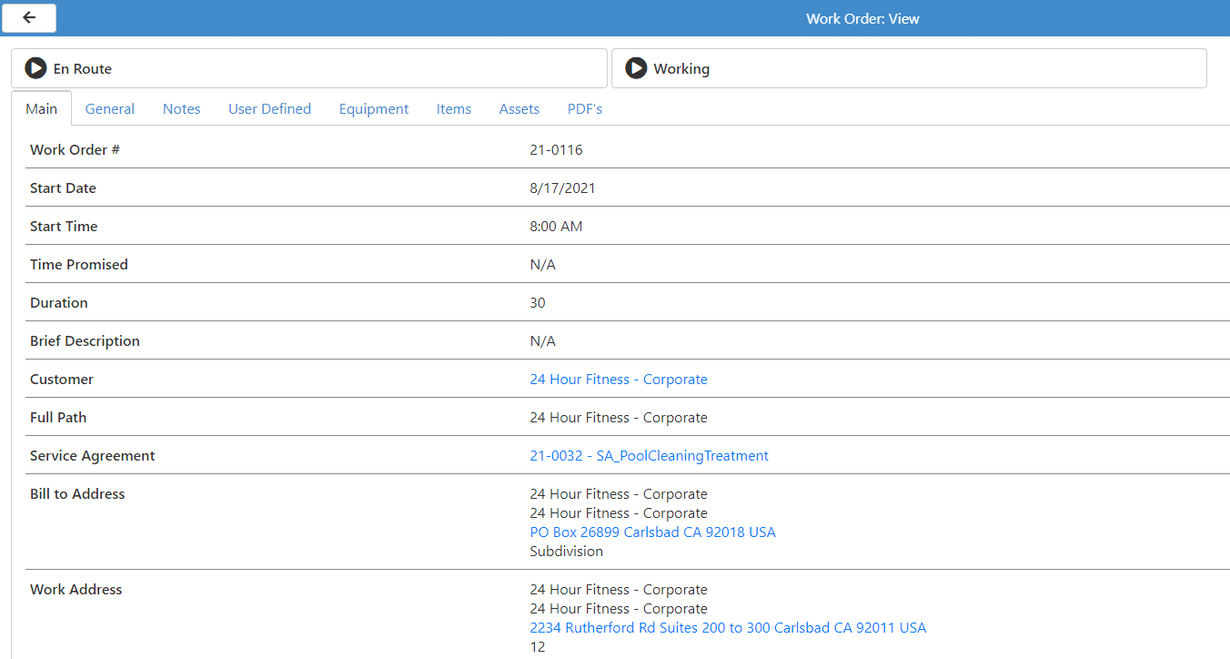The image size is (1230, 659).
Task: Click the PO Box 26899 Carlsbad address link
Action: click(653, 532)
